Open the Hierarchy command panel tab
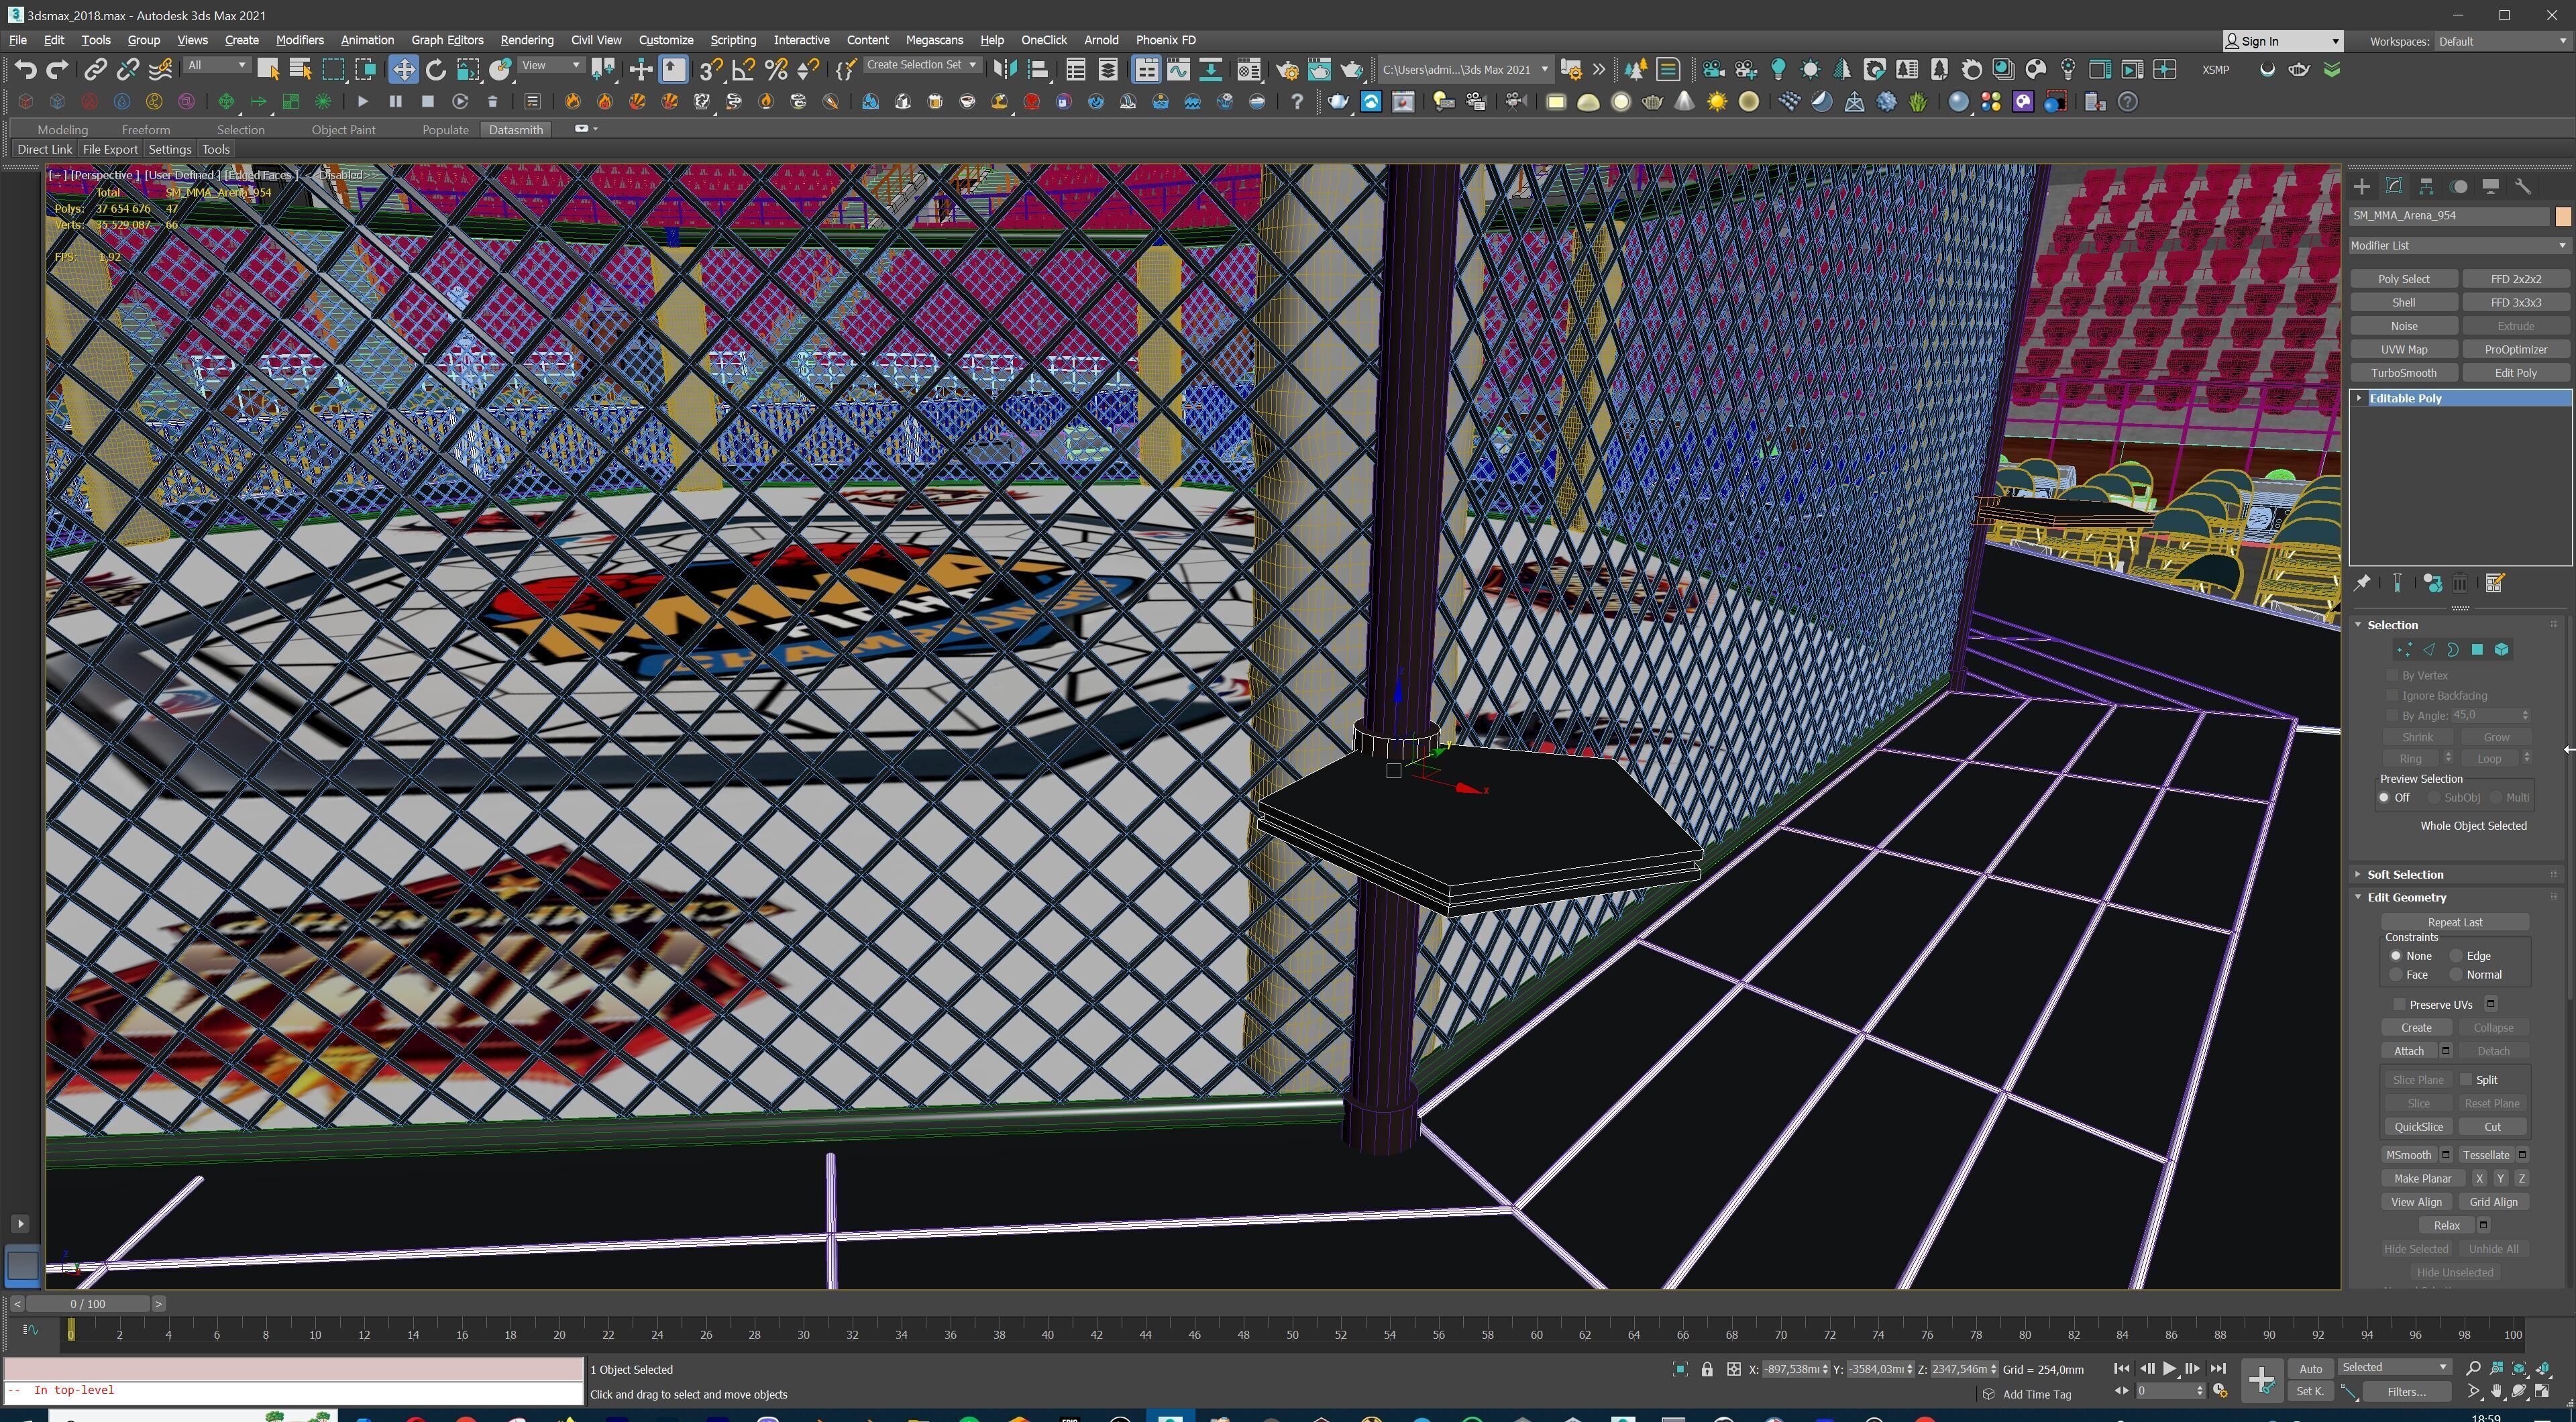 2427,187
